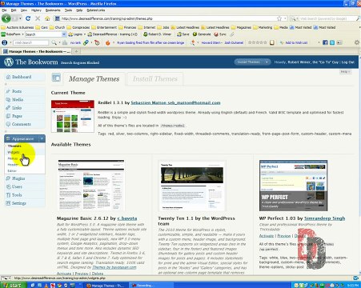Open the toolbar settings gear icon
Viewport: 361px width, 288px height.
pos(357,42)
